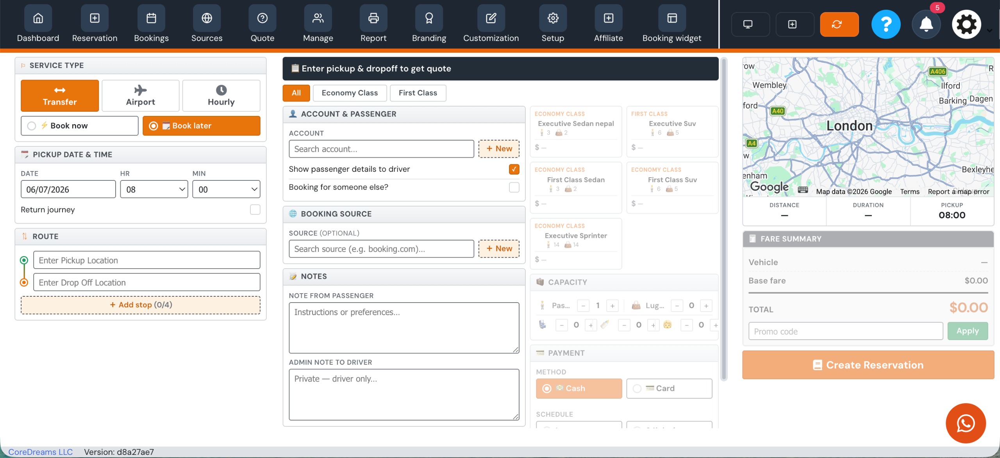Open the MIN minutes dropdown
The height and width of the screenshot is (458, 1000).
[226, 189]
